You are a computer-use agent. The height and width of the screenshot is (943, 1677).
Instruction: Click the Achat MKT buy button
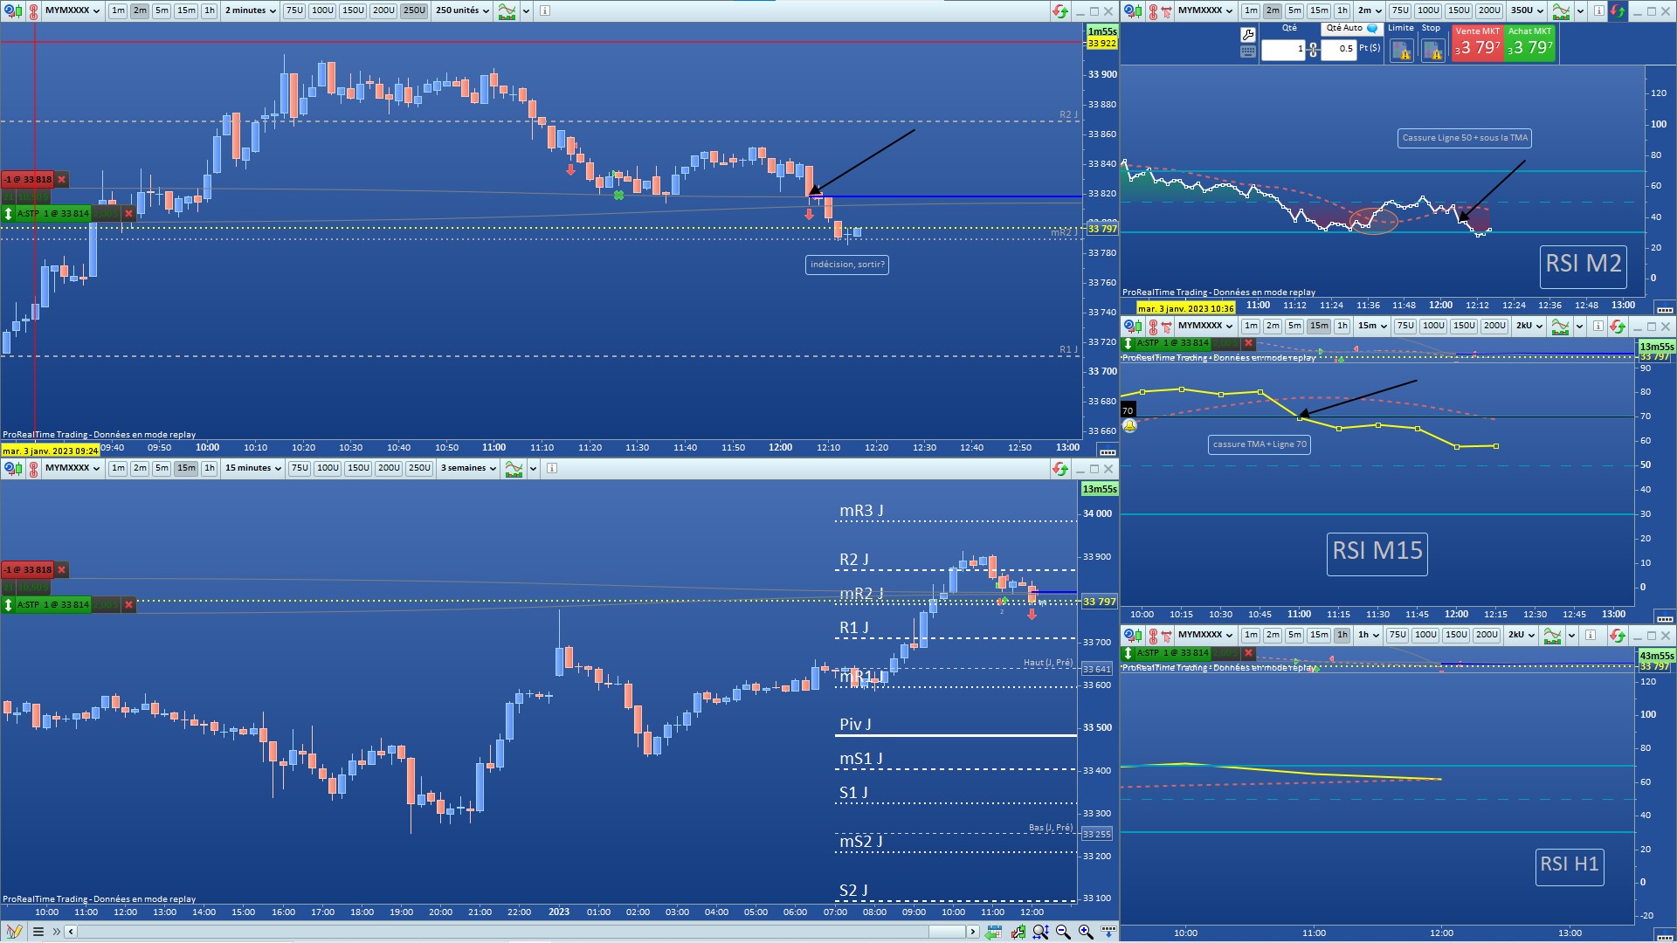click(1529, 43)
